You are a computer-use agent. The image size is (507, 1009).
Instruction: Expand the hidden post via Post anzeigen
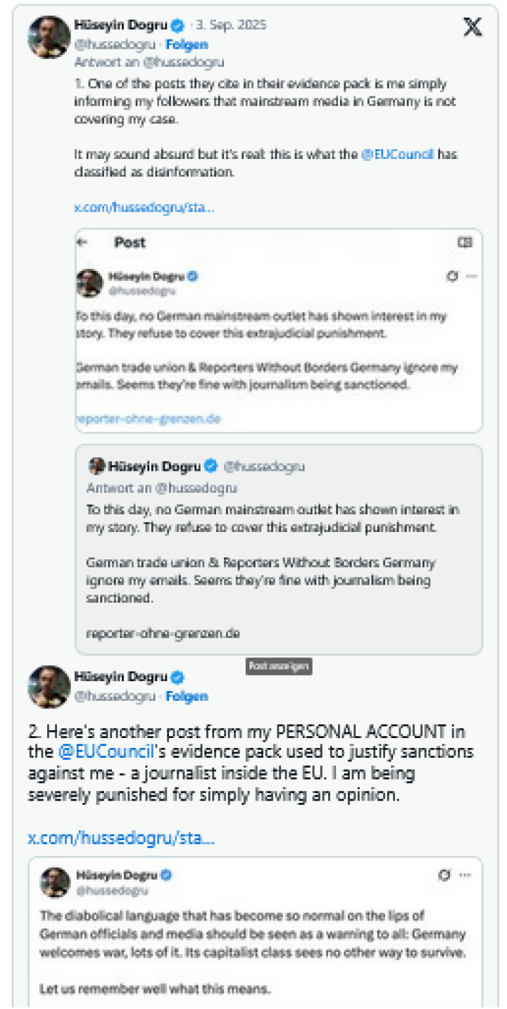coord(278,667)
